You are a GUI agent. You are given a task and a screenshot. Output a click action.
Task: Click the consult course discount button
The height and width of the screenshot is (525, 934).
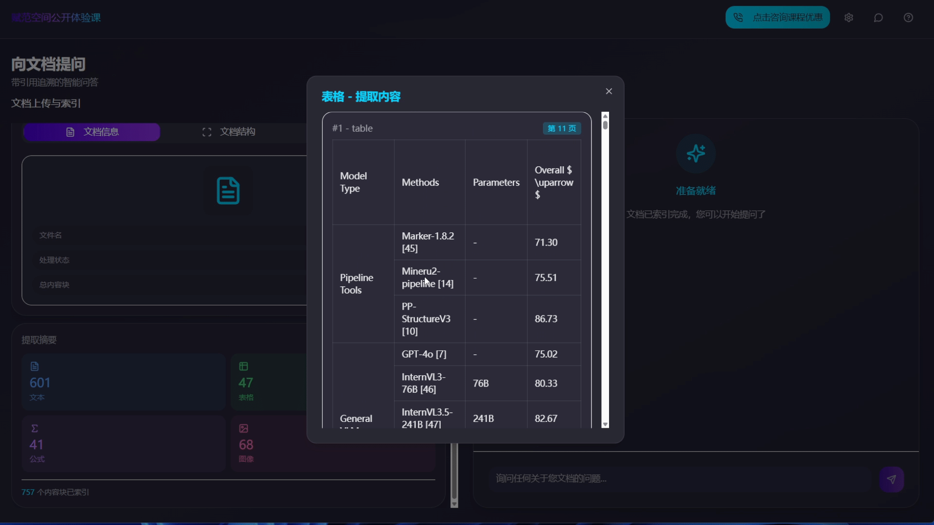pos(777,17)
